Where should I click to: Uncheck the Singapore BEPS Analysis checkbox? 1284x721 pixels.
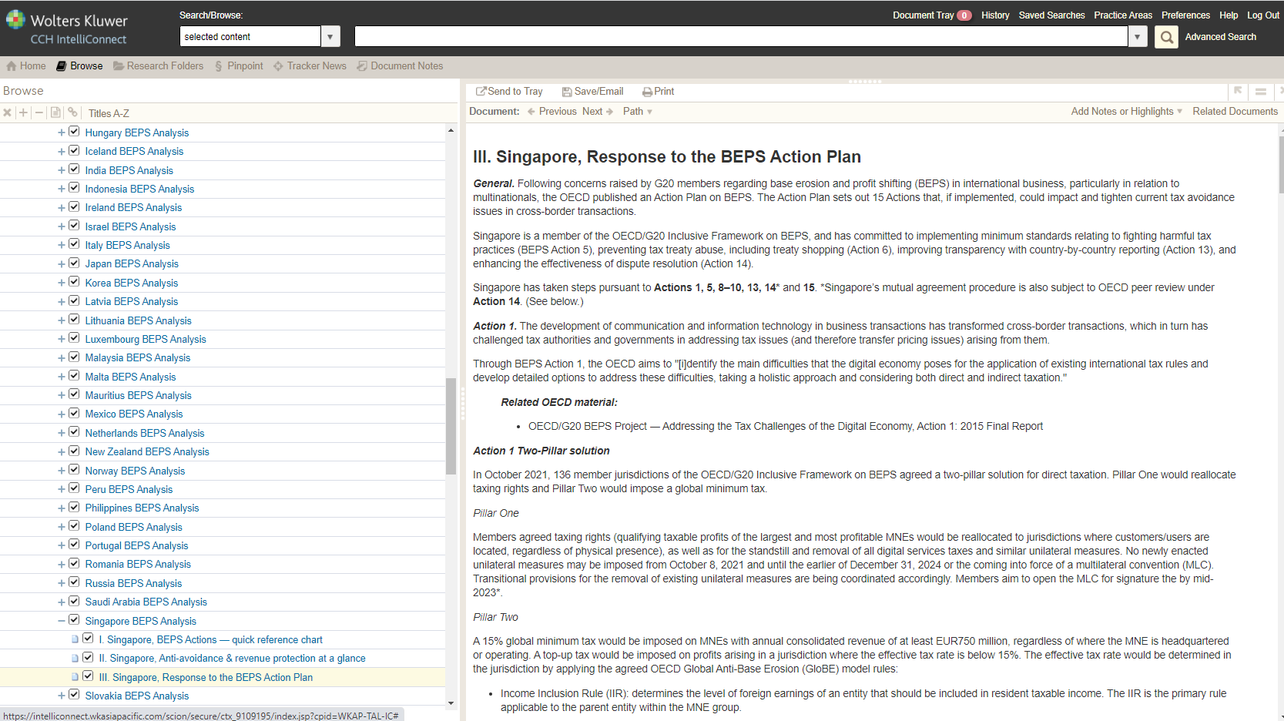74,620
